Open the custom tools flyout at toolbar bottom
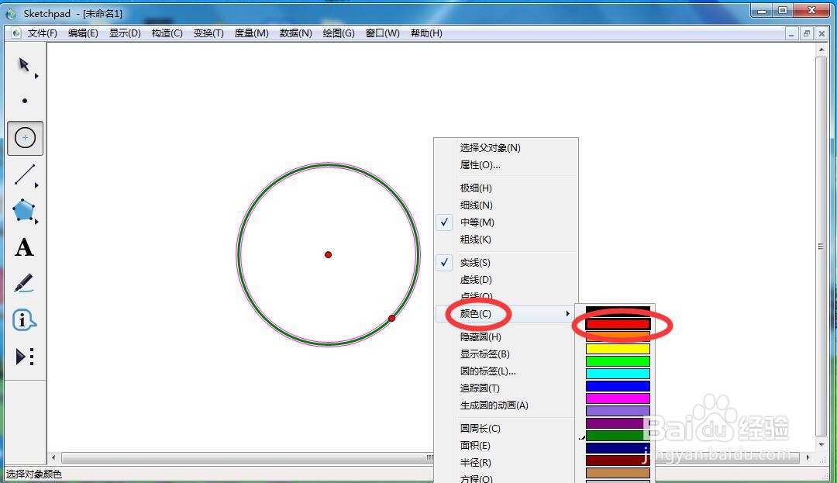The width and height of the screenshot is (837, 483). pos(24,355)
